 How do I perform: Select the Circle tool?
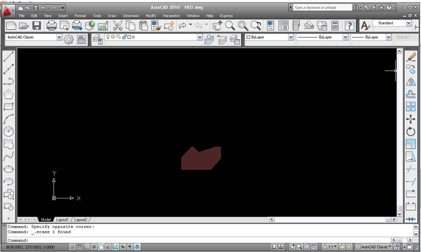(x=8, y=131)
